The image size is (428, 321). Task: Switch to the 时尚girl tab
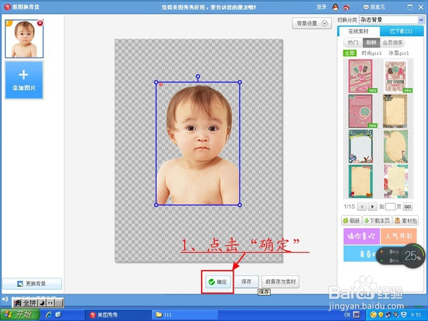pos(371,52)
